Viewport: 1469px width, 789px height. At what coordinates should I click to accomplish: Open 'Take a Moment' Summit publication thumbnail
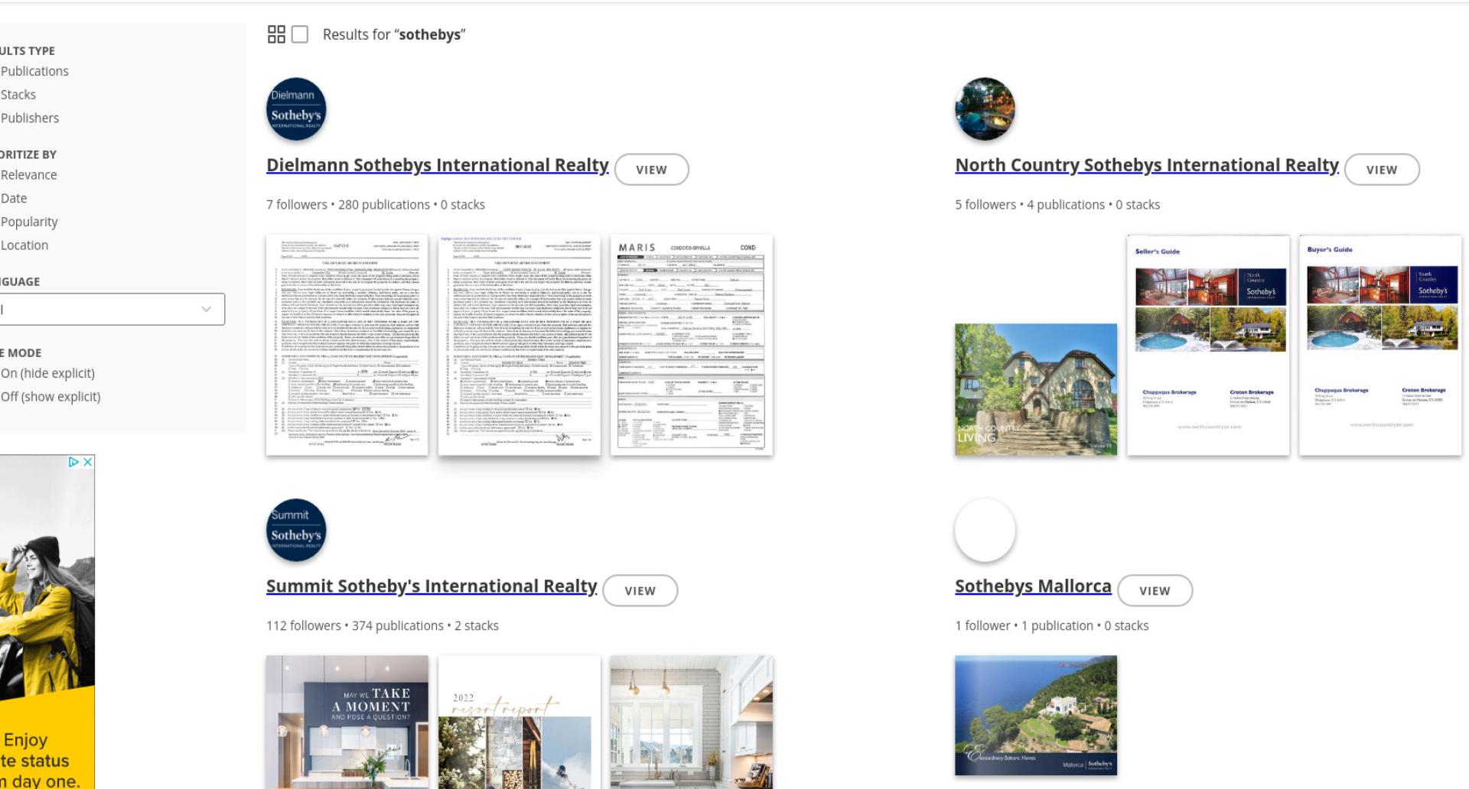347,722
